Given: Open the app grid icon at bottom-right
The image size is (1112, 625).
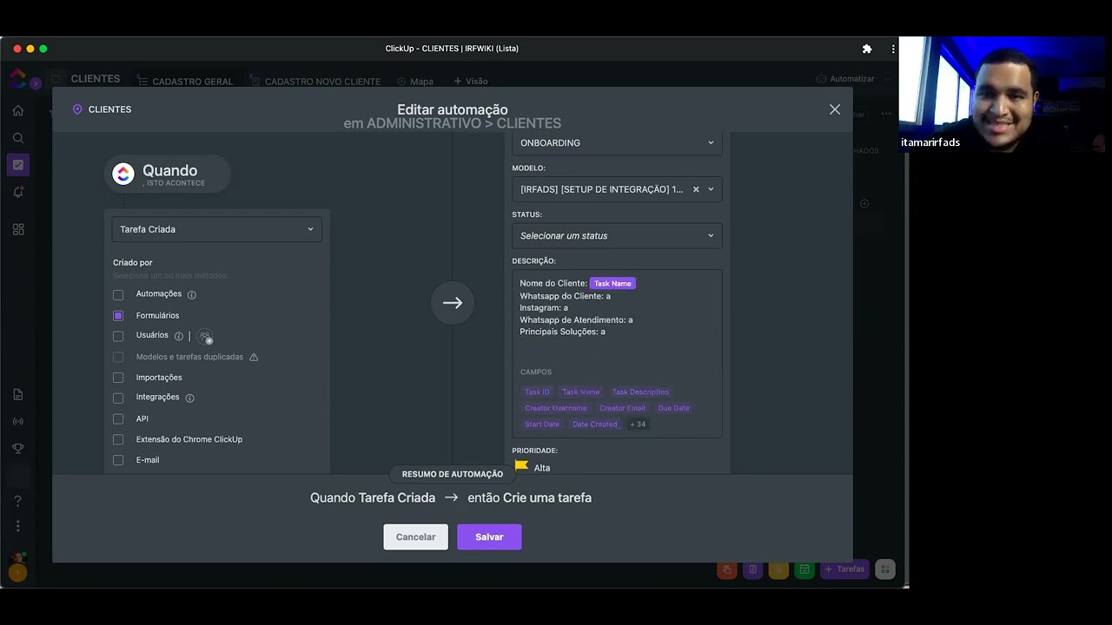Looking at the screenshot, I should [885, 569].
